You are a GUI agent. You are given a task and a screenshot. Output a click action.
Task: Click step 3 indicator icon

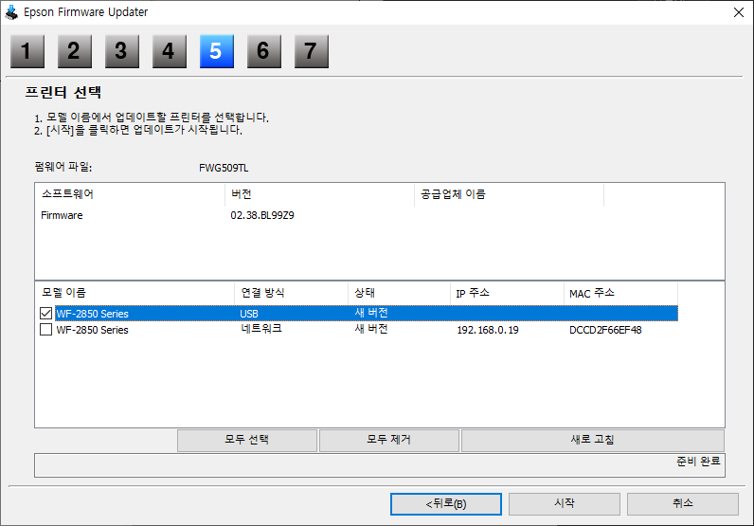(122, 51)
